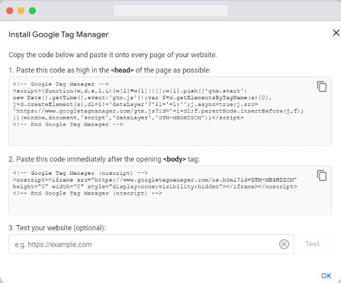
Task: Click the blank title bar address field
Action: tap(170, 11)
